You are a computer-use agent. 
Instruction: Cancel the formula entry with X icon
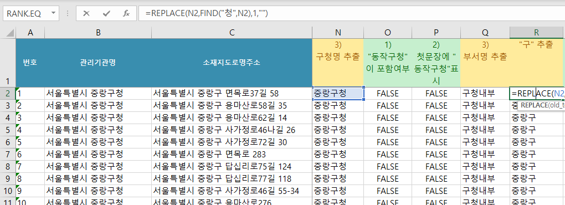point(86,14)
